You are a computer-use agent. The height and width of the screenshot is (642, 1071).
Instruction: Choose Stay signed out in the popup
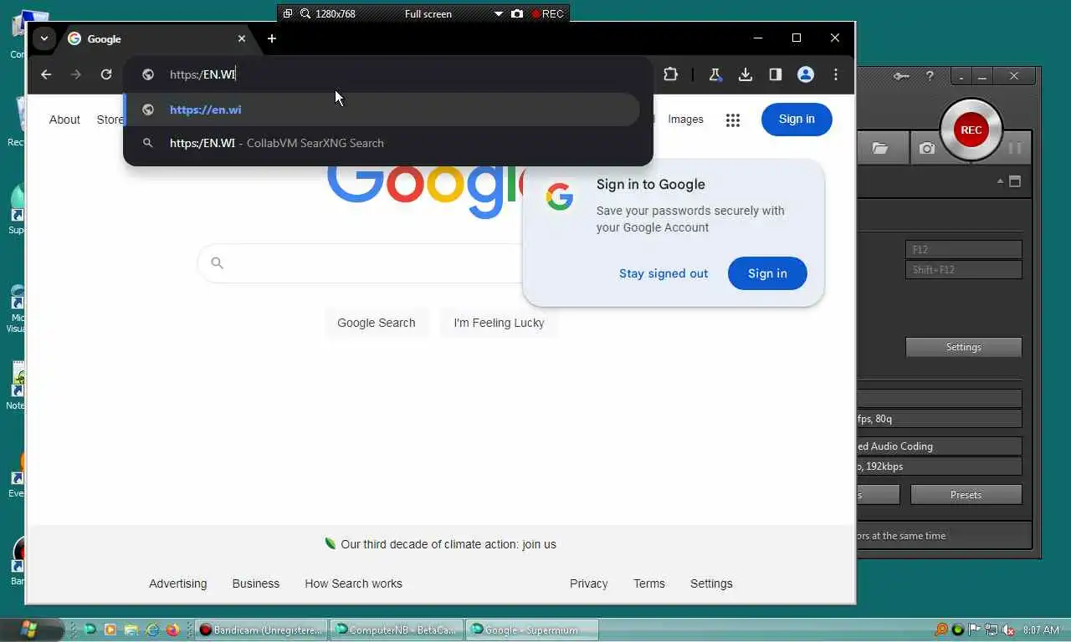coord(664,273)
